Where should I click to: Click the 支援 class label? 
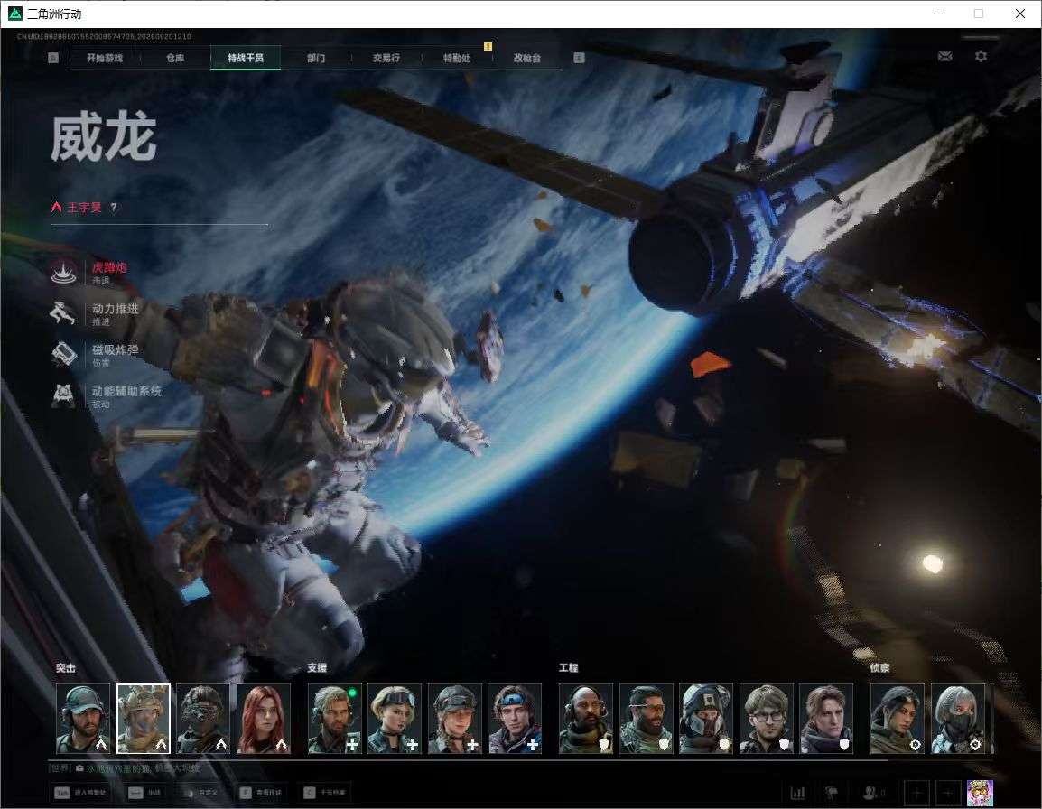tap(317, 667)
